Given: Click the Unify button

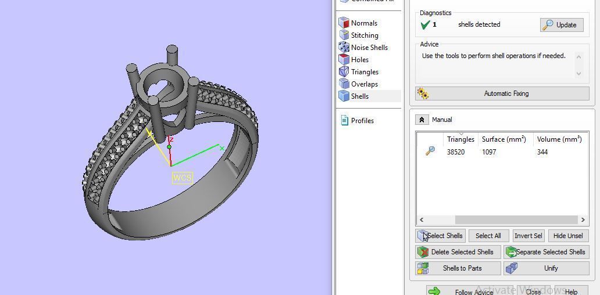Looking at the screenshot, I should tap(546, 268).
